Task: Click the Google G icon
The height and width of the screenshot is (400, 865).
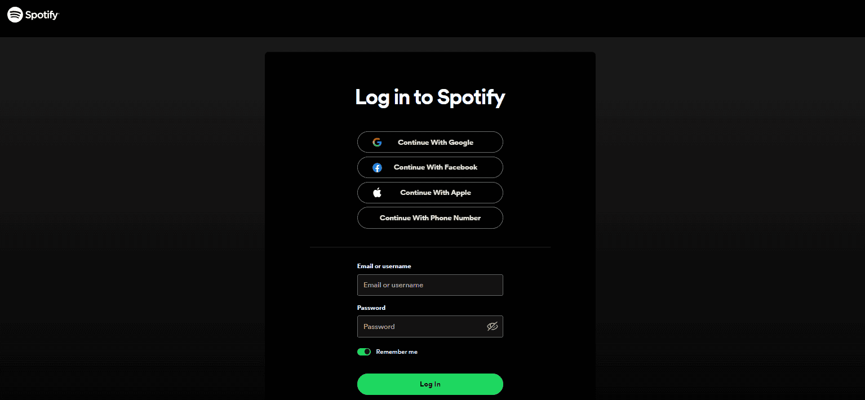Action: (x=377, y=143)
